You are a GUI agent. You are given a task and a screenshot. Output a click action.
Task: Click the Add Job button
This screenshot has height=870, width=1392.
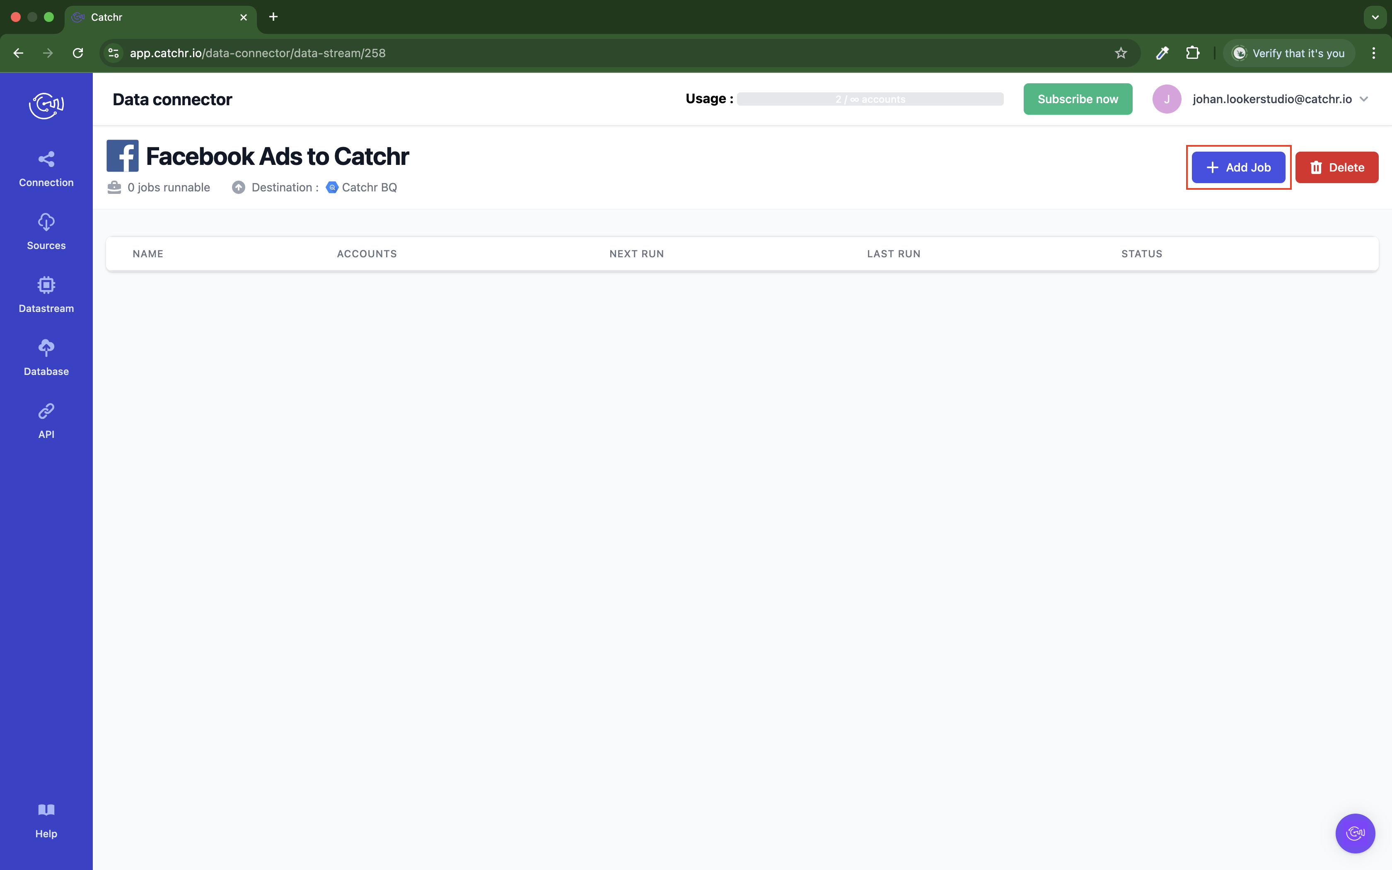tap(1238, 167)
